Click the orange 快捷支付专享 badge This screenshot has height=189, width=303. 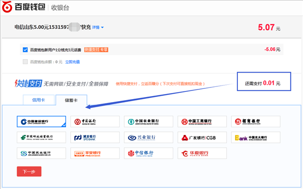tap(96, 50)
